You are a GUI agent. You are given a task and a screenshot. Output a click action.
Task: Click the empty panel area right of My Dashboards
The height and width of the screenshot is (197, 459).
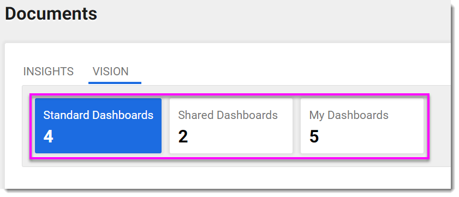[440, 126]
